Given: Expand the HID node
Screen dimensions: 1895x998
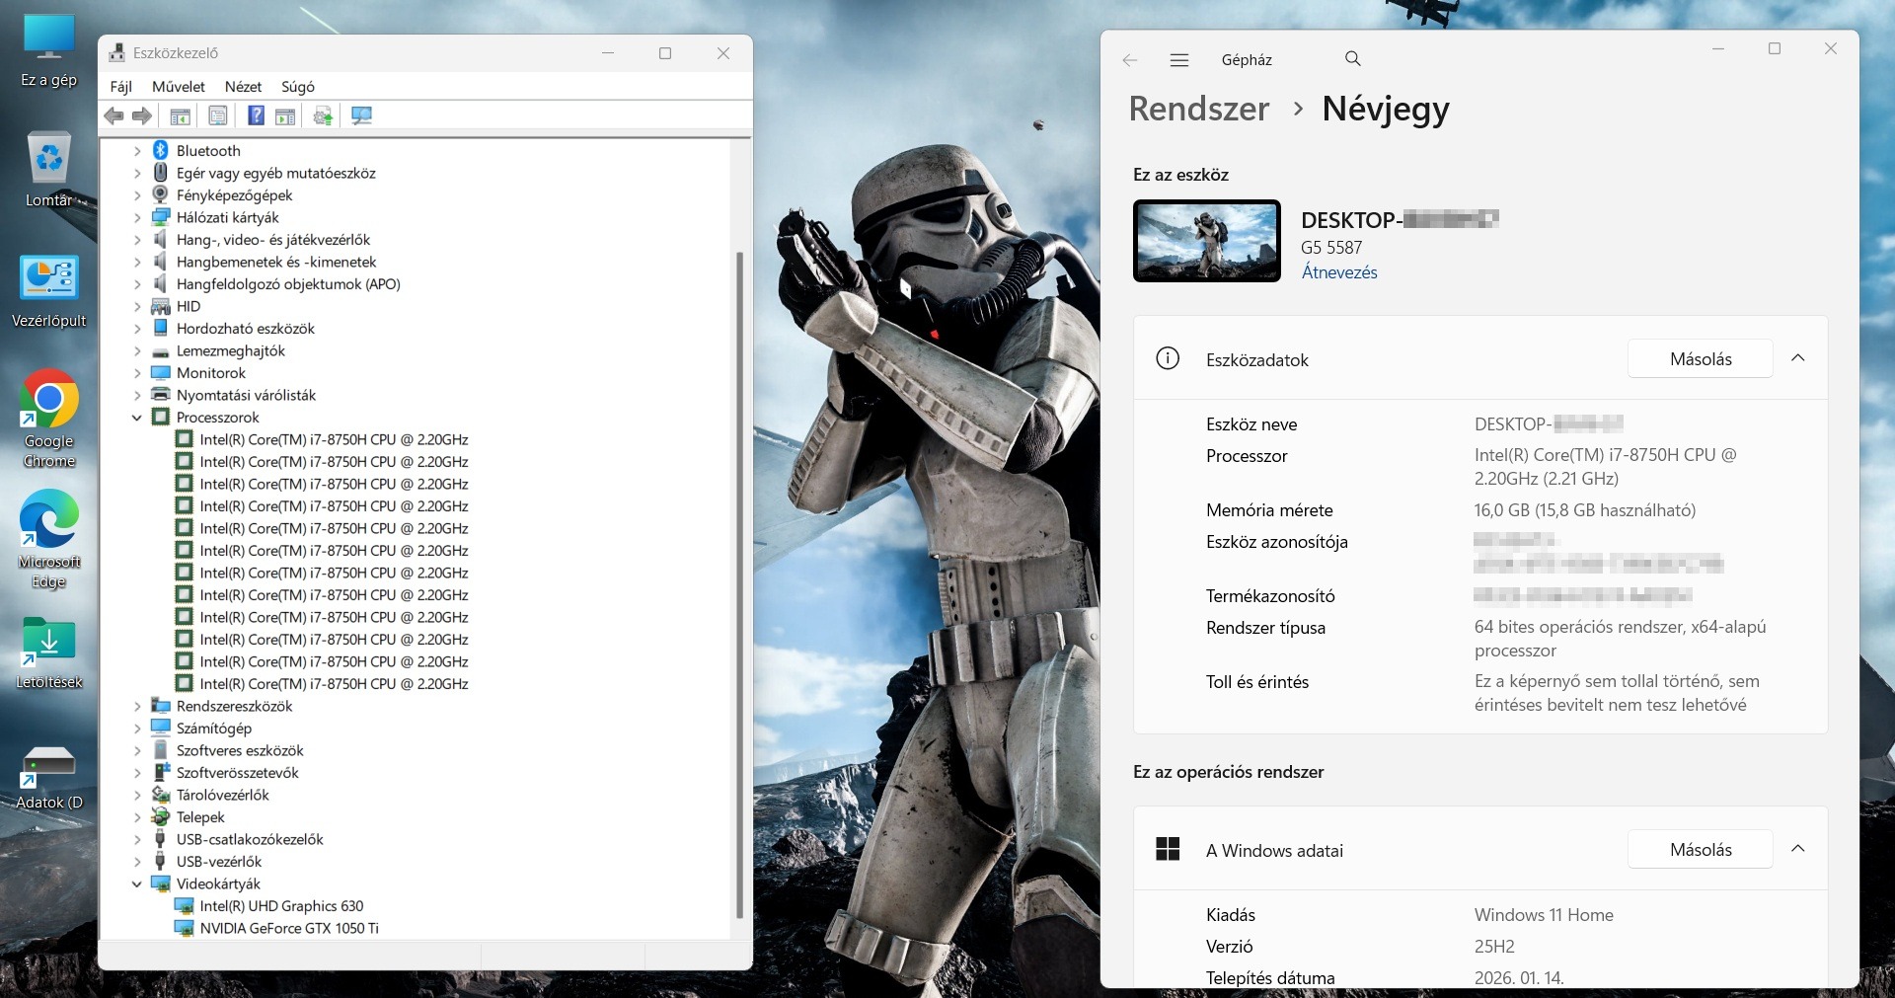Looking at the screenshot, I should pyautogui.click(x=137, y=307).
